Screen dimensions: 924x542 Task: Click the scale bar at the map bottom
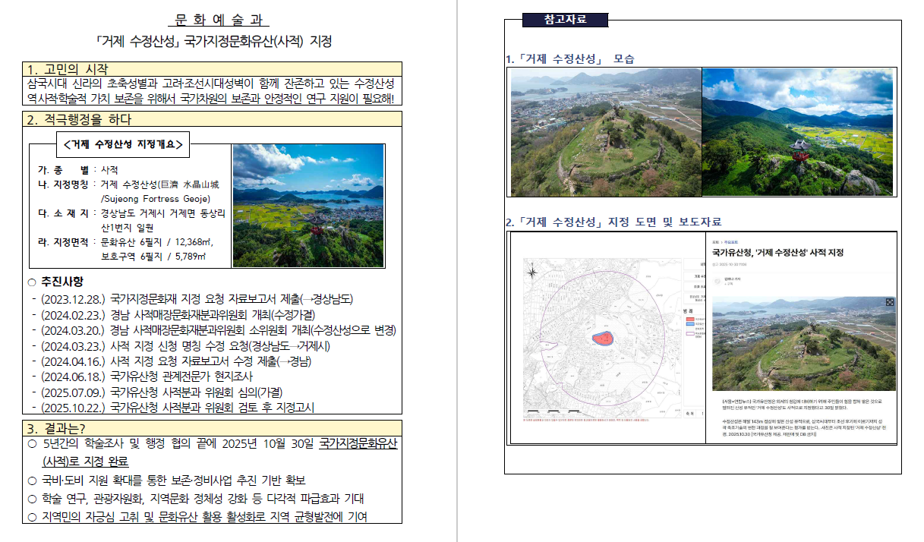coord(552,411)
